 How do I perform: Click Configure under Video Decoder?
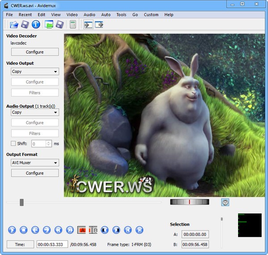pos(35,52)
